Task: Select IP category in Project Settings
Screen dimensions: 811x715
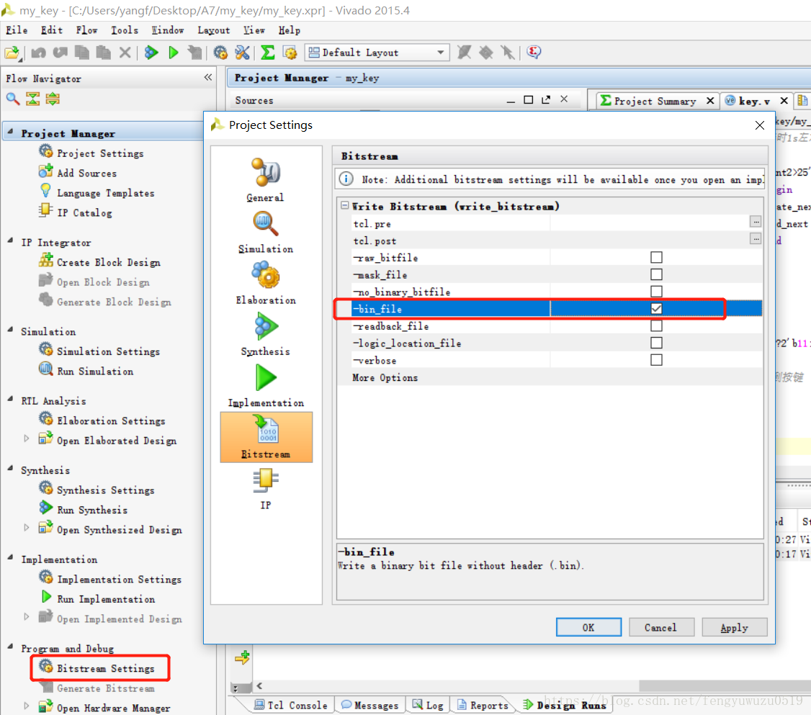Action: pos(266,489)
